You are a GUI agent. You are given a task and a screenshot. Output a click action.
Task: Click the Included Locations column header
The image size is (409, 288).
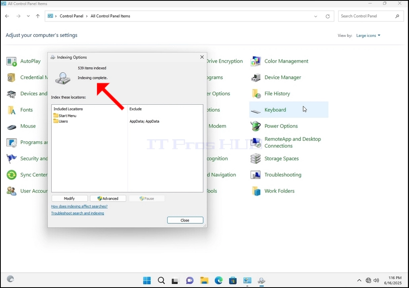click(68, 109)
